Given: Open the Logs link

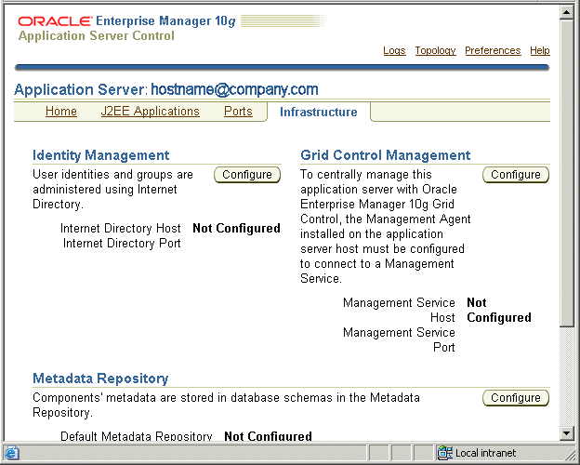Looking at the screenshot, I should point(394,50).
